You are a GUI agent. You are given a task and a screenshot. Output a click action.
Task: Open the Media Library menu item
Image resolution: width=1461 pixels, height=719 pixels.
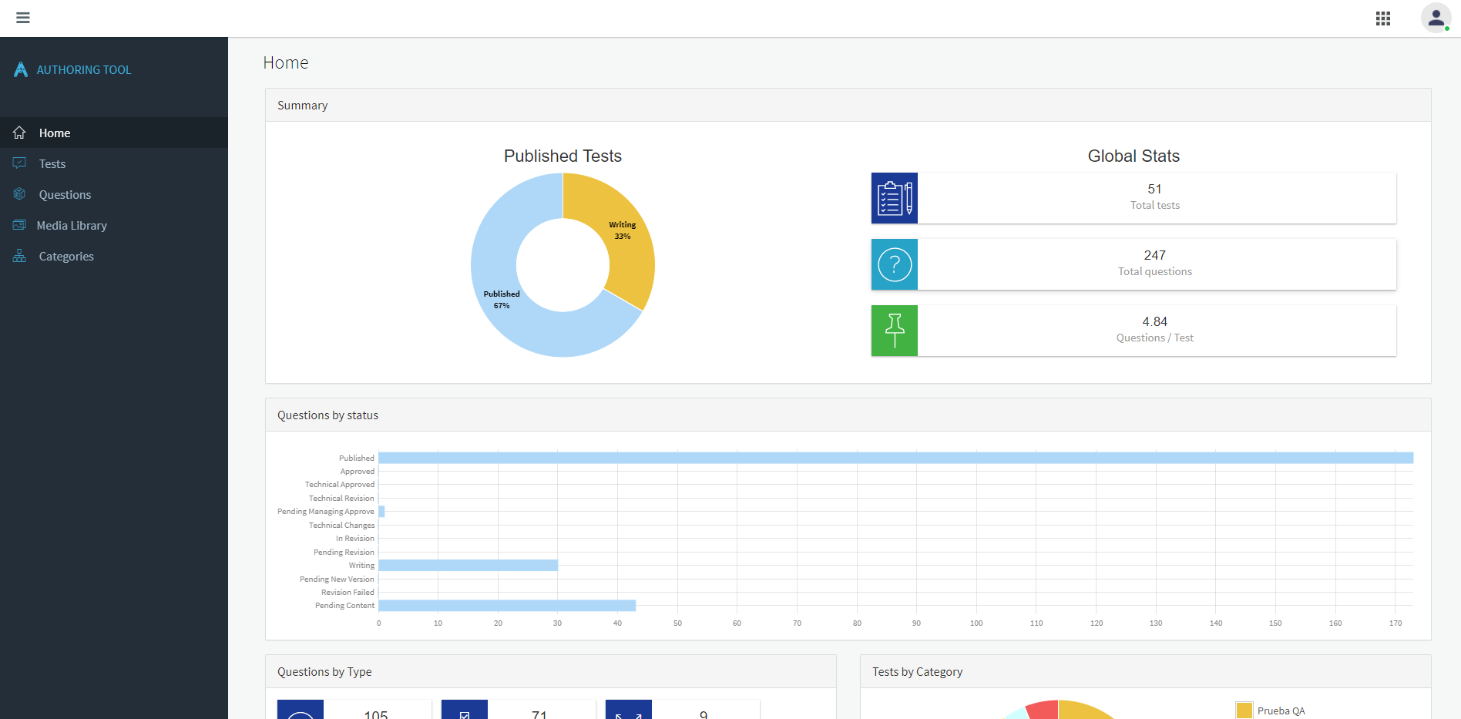[x=114, y=225]
